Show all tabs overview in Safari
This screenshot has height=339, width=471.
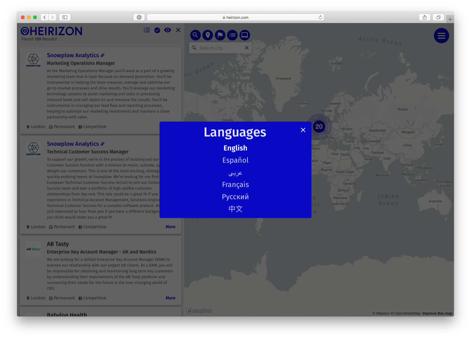(x=438, y=17)
